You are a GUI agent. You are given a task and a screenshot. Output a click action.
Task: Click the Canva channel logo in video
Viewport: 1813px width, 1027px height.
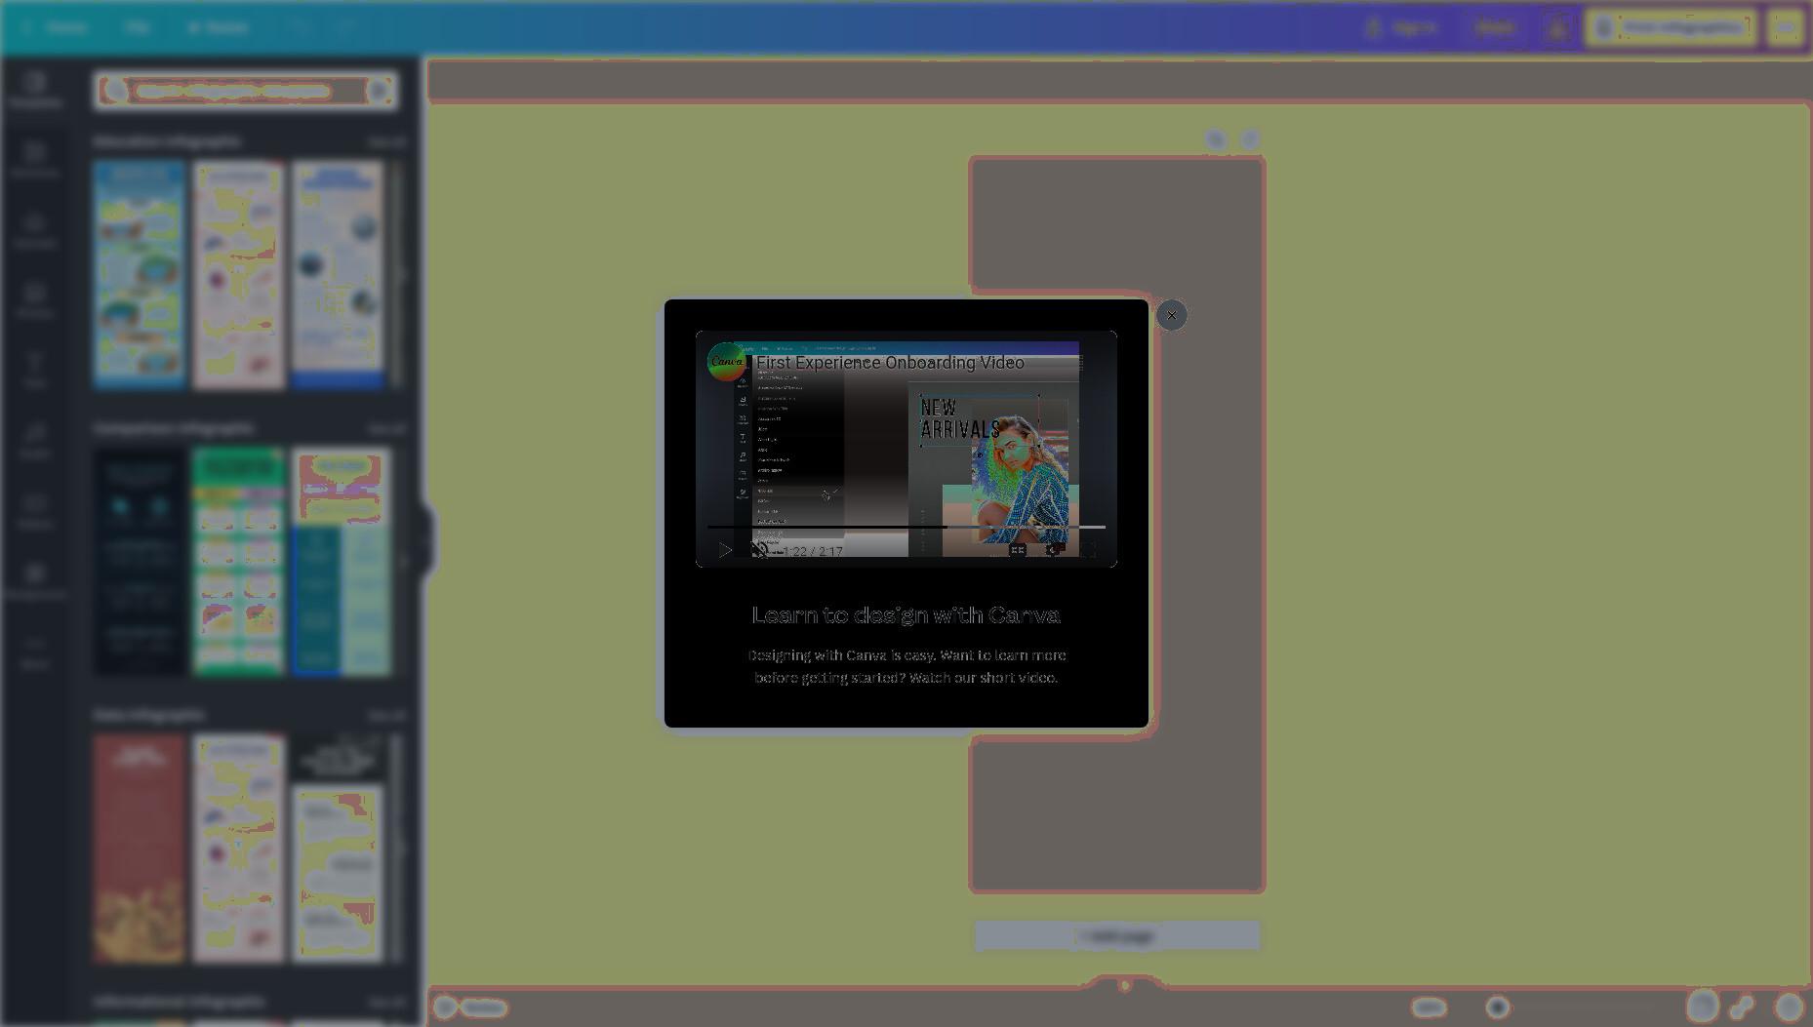point(727,362)
